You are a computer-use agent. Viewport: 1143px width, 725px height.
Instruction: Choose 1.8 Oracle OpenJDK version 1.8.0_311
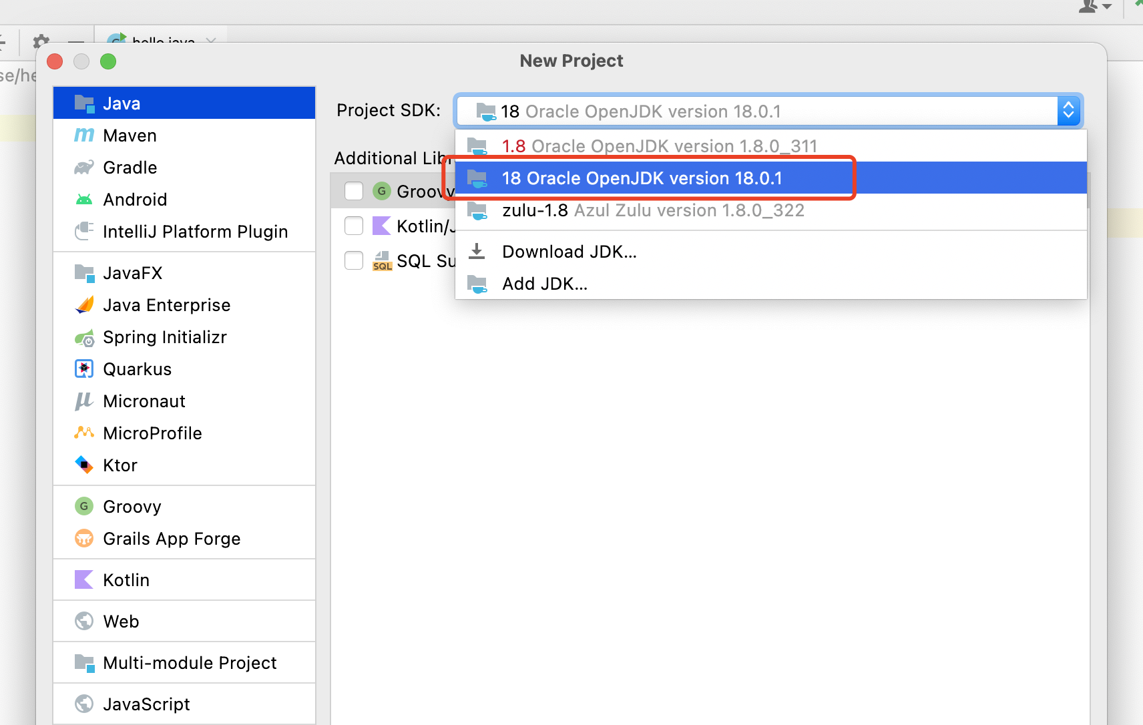[x=771, y=146]
